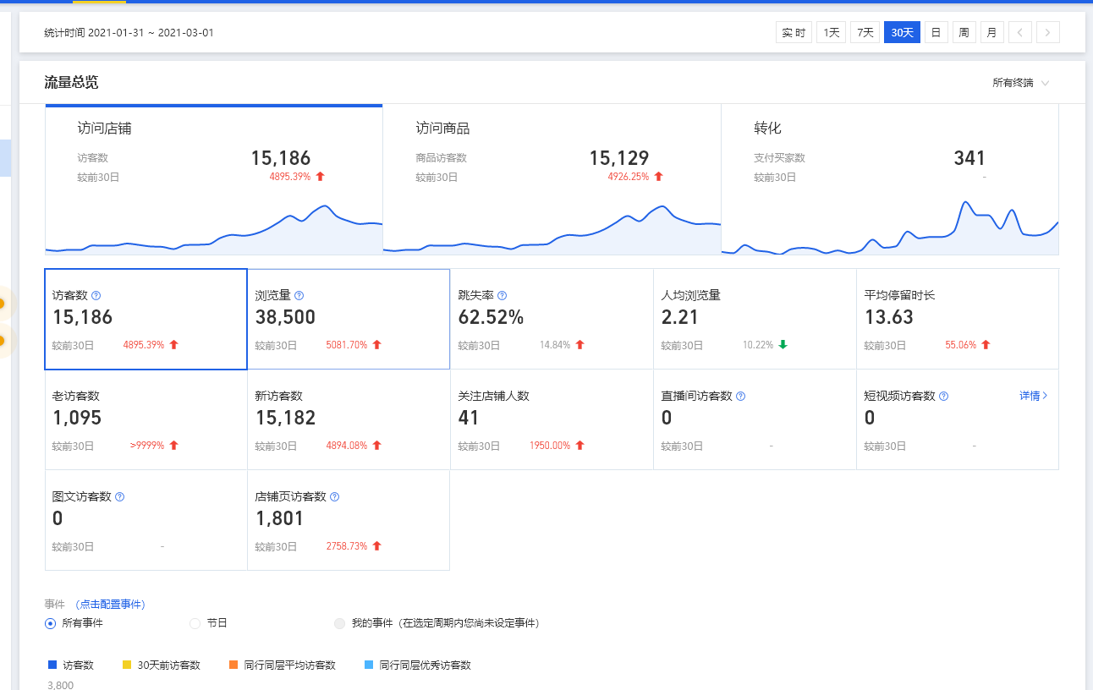Viewport: 1093px width, 690px height.
Task: Go to previous period arrow button
Action: (x=1019, y=33)
